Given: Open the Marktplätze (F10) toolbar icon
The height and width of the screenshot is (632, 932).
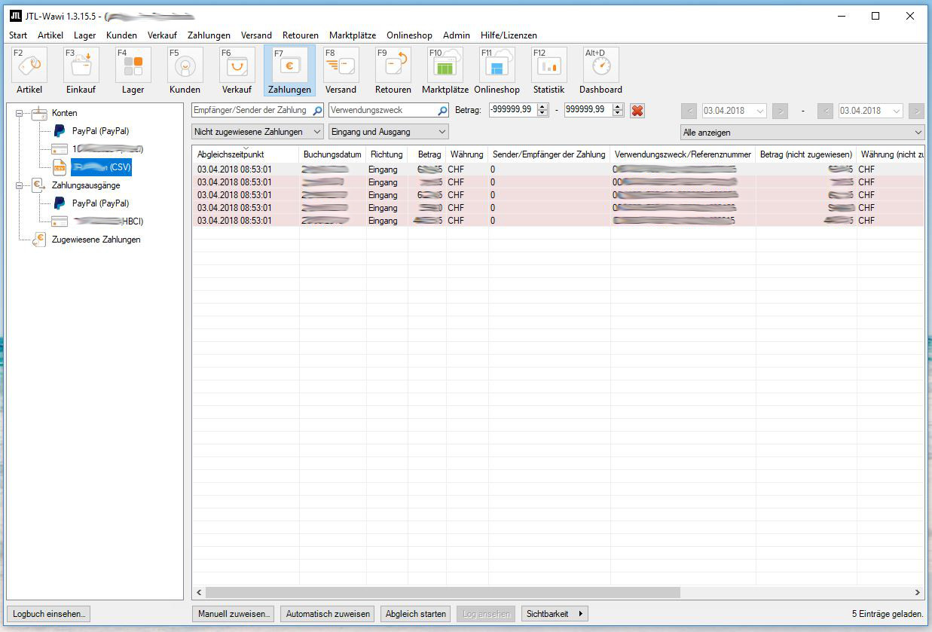Looking at the screenshot, I should click(445, 71).
